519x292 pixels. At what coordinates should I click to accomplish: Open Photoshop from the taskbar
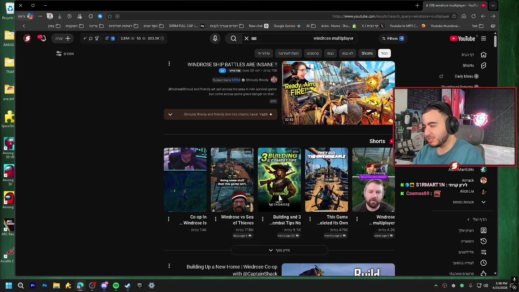[x=45, y=286]
